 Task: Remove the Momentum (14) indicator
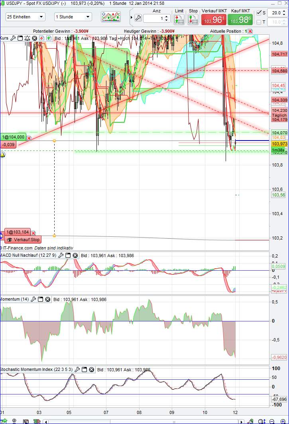pos(47,299)
